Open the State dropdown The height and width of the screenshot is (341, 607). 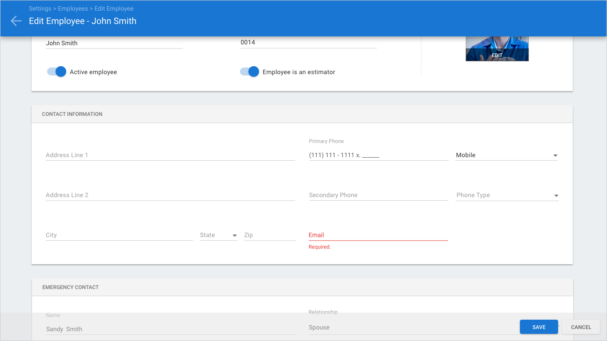[218, 235]
